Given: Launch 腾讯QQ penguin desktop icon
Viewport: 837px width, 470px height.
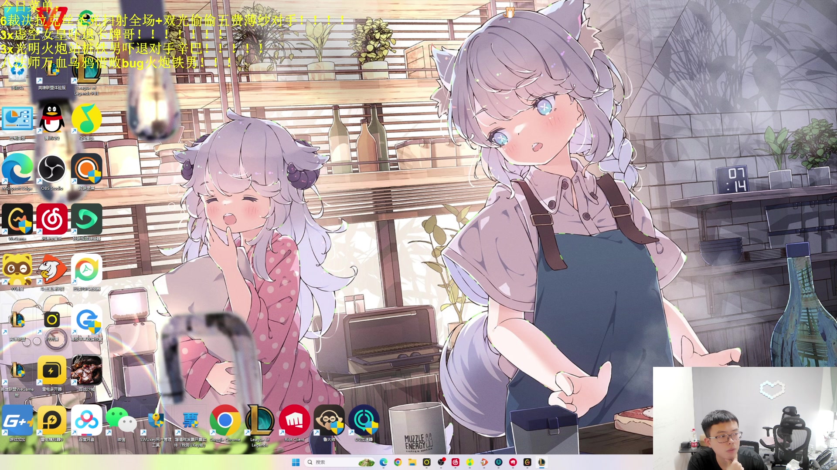Looking at the screenshot, I should coord(52,122).
